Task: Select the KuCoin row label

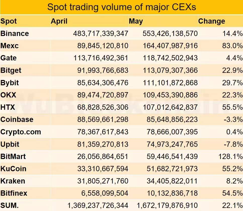Action: 13,169
